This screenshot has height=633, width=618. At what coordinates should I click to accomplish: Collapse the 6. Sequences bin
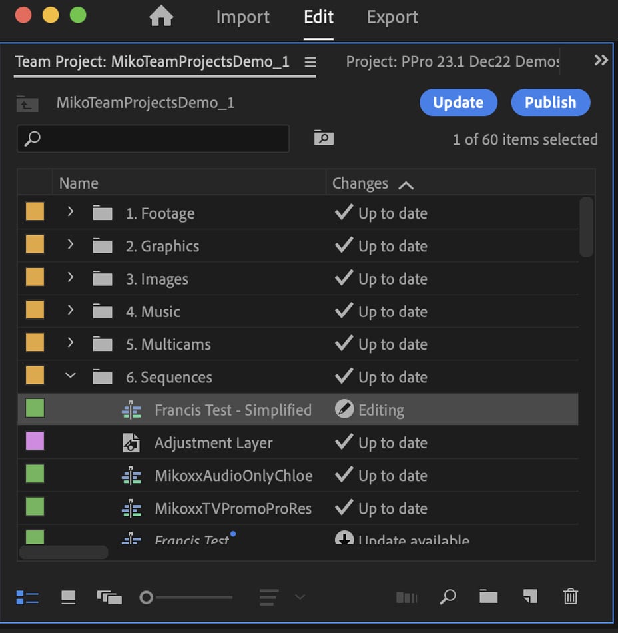[71, 376]
